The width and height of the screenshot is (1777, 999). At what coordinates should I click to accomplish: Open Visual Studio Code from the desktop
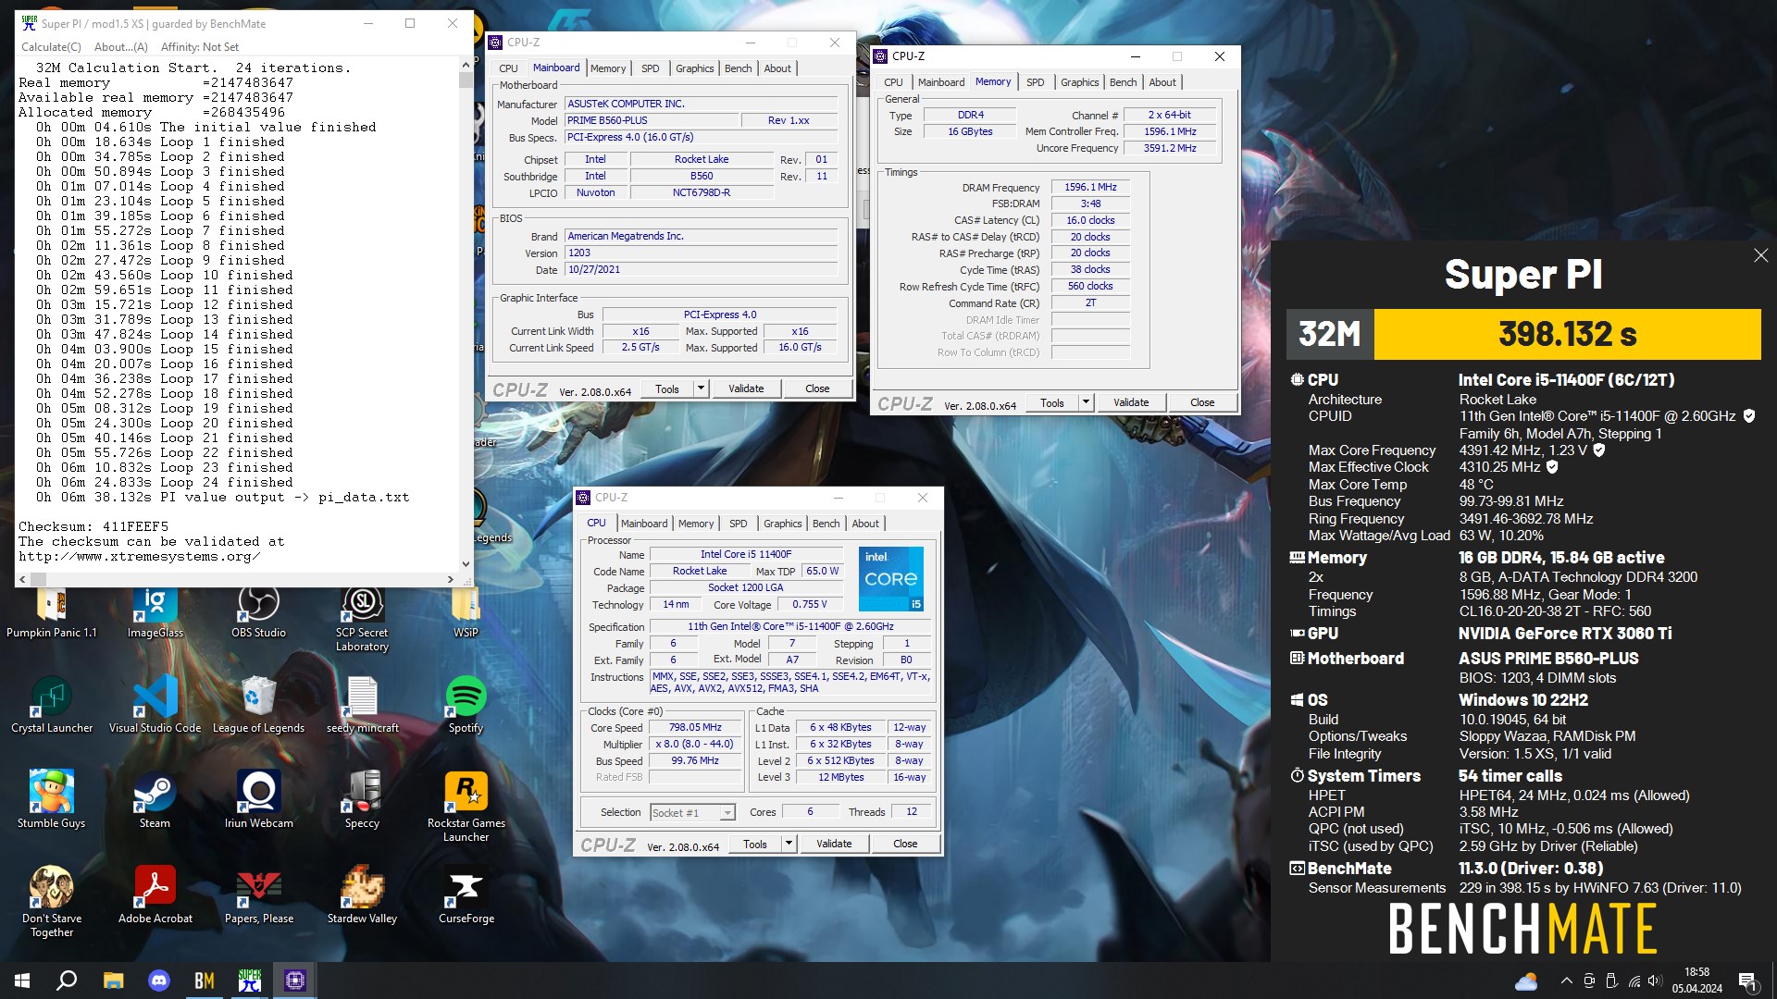coord(155,706)
